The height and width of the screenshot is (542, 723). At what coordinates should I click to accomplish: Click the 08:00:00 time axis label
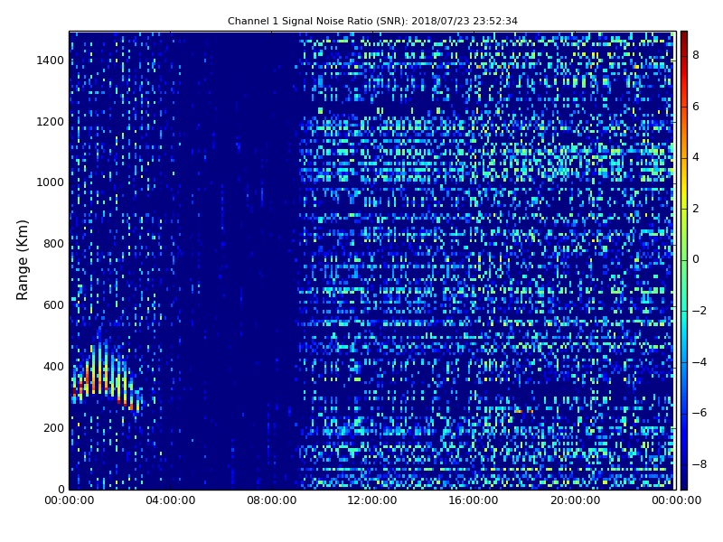tap(272, 500)
